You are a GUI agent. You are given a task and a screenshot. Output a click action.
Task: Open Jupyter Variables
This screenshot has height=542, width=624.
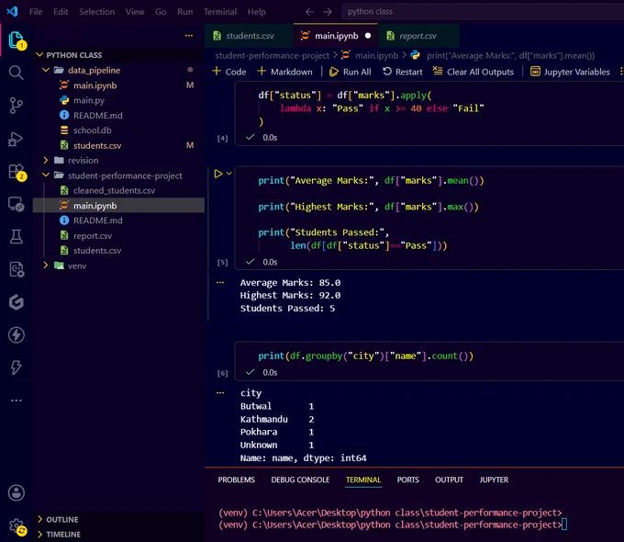tap(570, 72)
